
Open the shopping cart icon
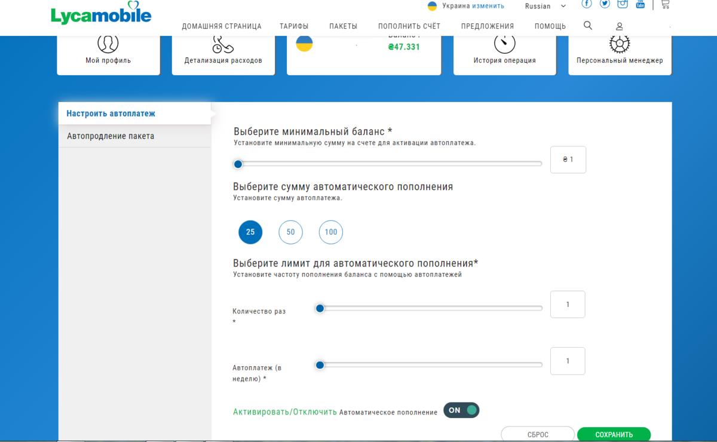tap(665, 4)
